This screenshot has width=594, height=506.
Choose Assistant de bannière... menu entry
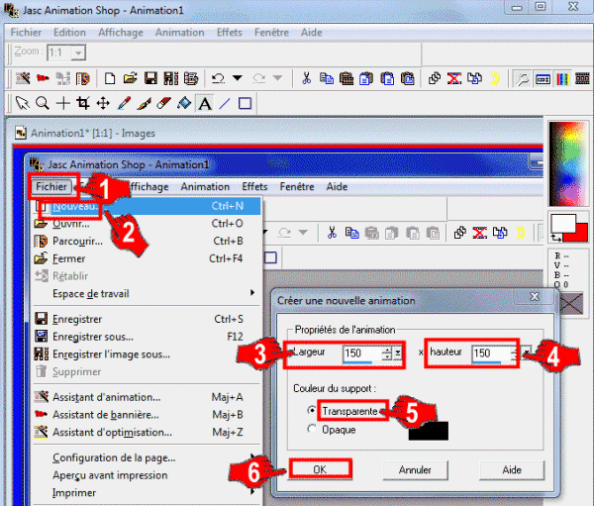pos(147,415)
